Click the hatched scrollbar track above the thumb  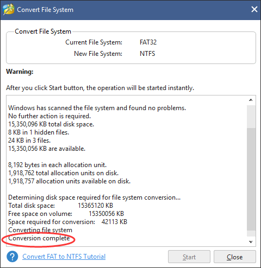[251, 117]
